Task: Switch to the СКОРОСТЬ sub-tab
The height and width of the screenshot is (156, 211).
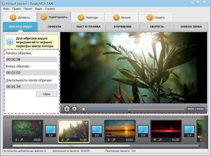Action: click(x=157, y=27)
